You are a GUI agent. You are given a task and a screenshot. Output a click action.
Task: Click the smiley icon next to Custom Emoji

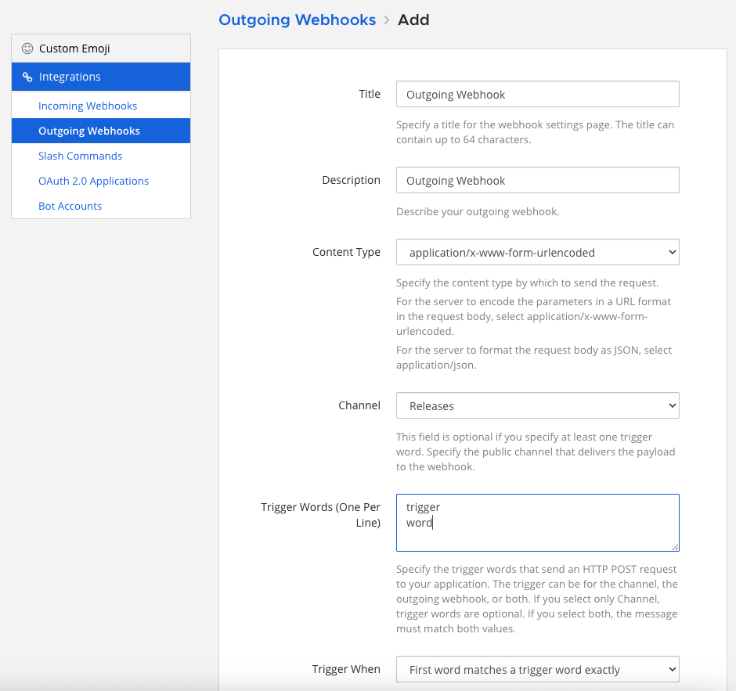27,48
